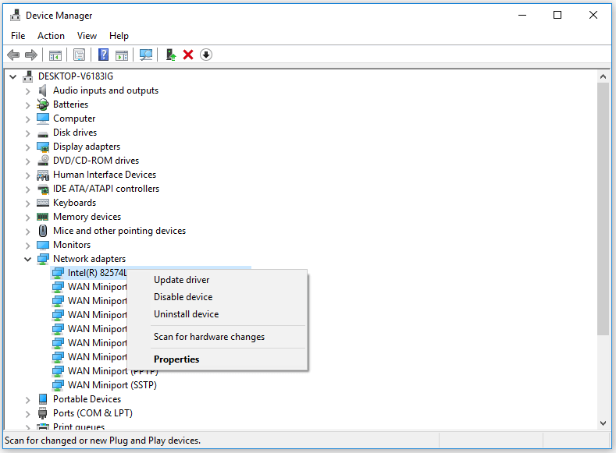Click the scrollbar up arrow
This screenshot has width=616, height=453.
(x=603, y=77)
